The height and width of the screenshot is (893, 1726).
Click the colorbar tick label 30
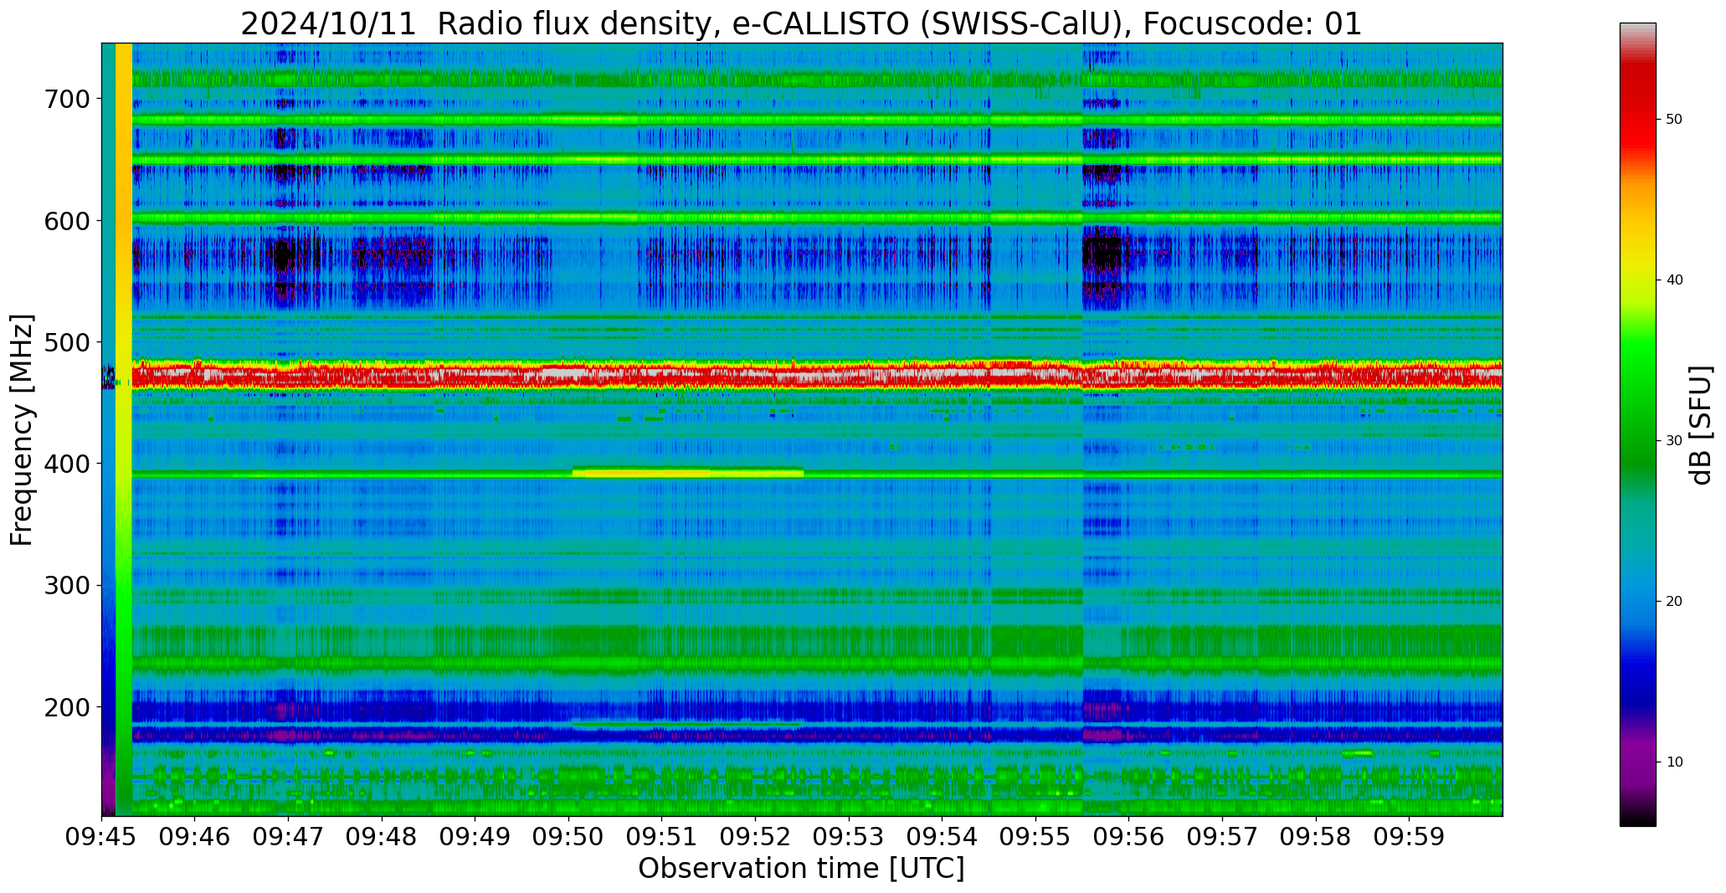coord(1674,441)
